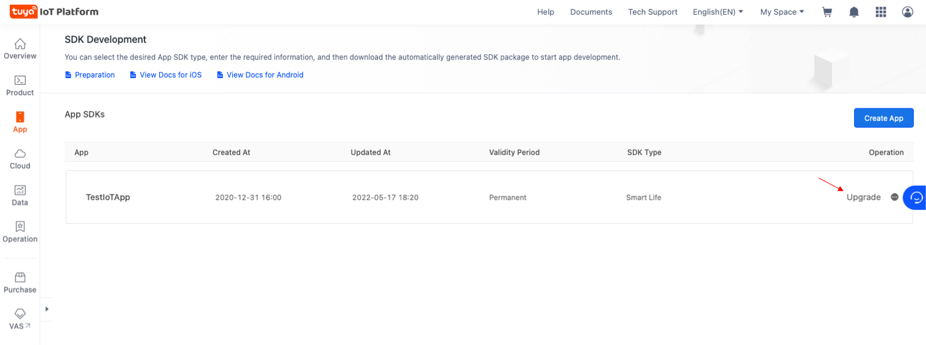926x345 pixels.
Task: Open Tech Support in top bar
Action: (653, 12)
